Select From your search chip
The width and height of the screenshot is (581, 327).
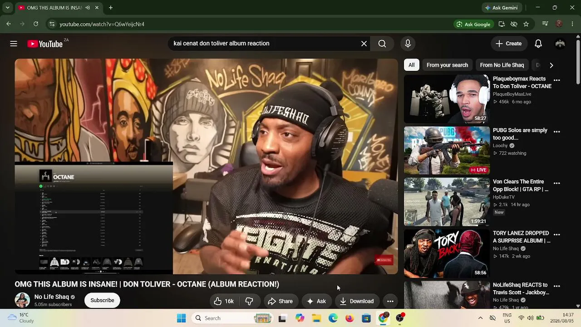coord(447,65)
